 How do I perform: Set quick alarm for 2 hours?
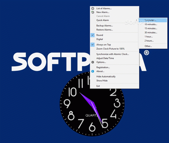click(x=149, y=41)
